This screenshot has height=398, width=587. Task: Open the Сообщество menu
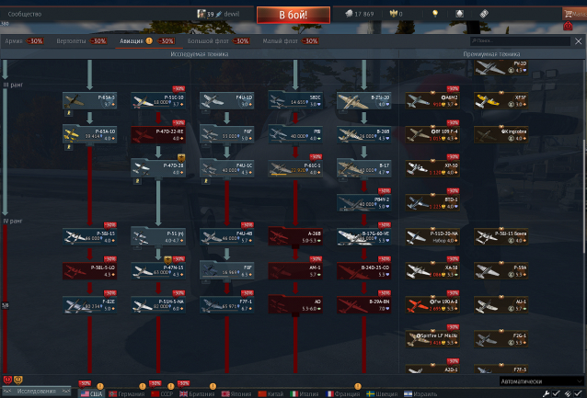[x=25, y=14]
